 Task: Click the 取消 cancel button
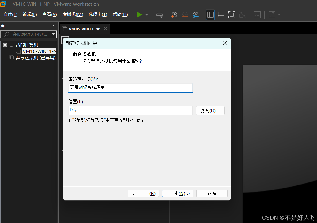212,193
